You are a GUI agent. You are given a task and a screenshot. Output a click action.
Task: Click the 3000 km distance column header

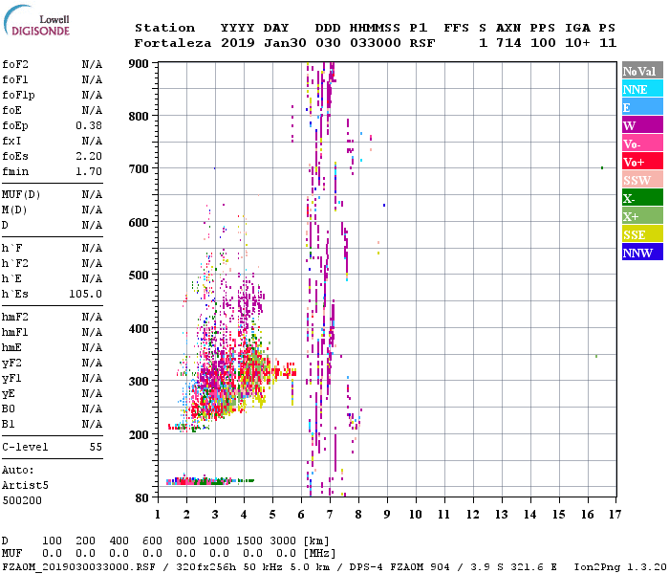(283, 541)
